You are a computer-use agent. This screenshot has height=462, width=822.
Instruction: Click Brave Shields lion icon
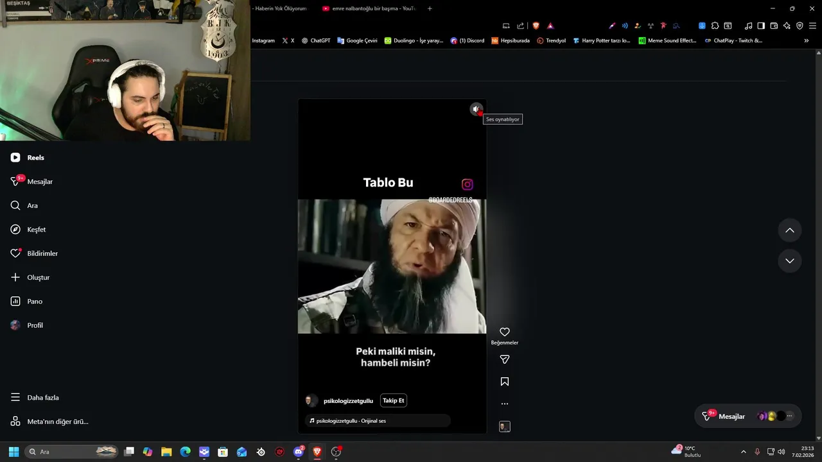pos(536,26)
